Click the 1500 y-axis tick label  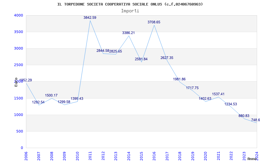click(18, 98)
